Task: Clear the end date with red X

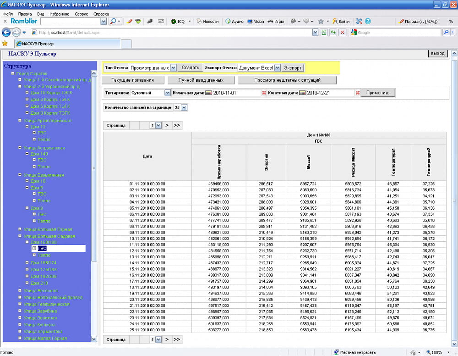Action: point(357,93)
